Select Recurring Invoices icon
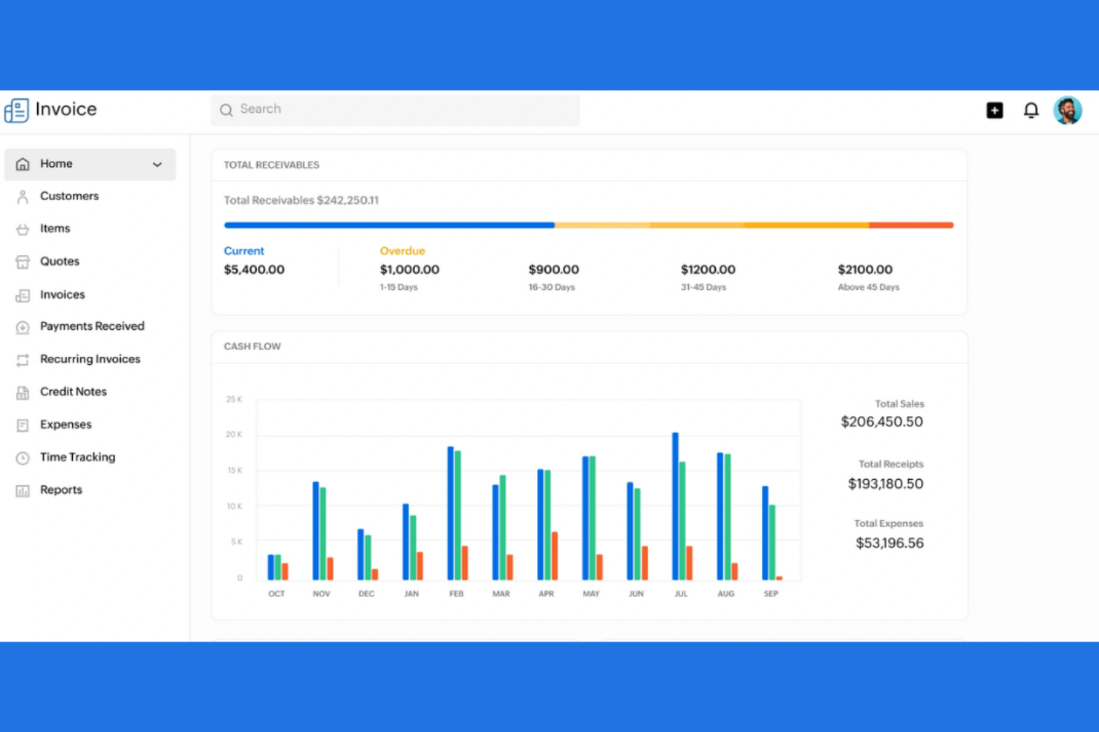Viewport: 1099px width, 732px height. coord(22,359)
